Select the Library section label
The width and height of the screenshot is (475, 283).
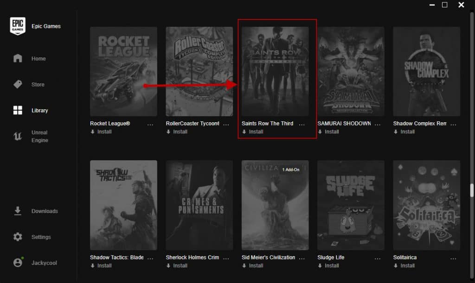pos(40,111)
